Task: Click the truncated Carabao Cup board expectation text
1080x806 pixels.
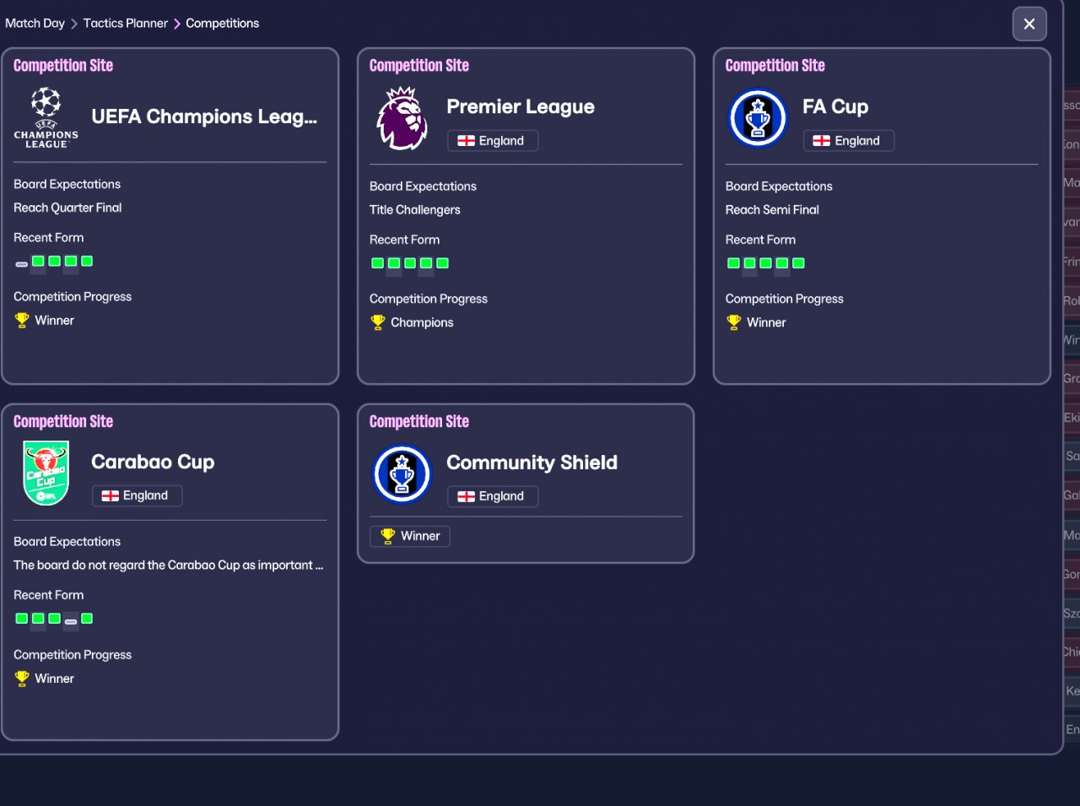Action: [169, 565]
